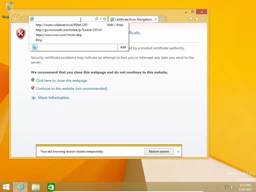The height and width of the screenshot is (192, 256).
Task: Open the Windows Start button
Action: [6, 187]
